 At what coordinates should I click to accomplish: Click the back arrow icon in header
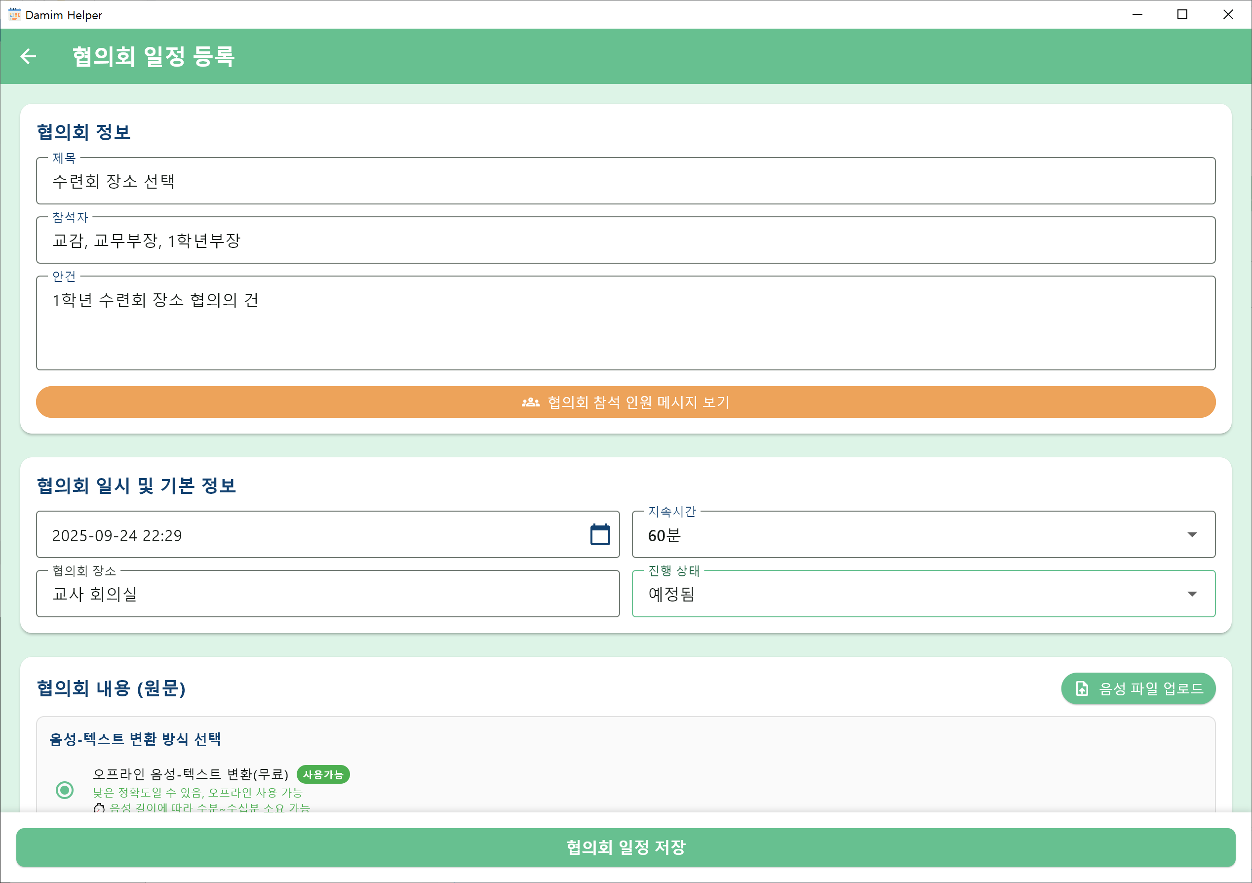coord(28,56)
